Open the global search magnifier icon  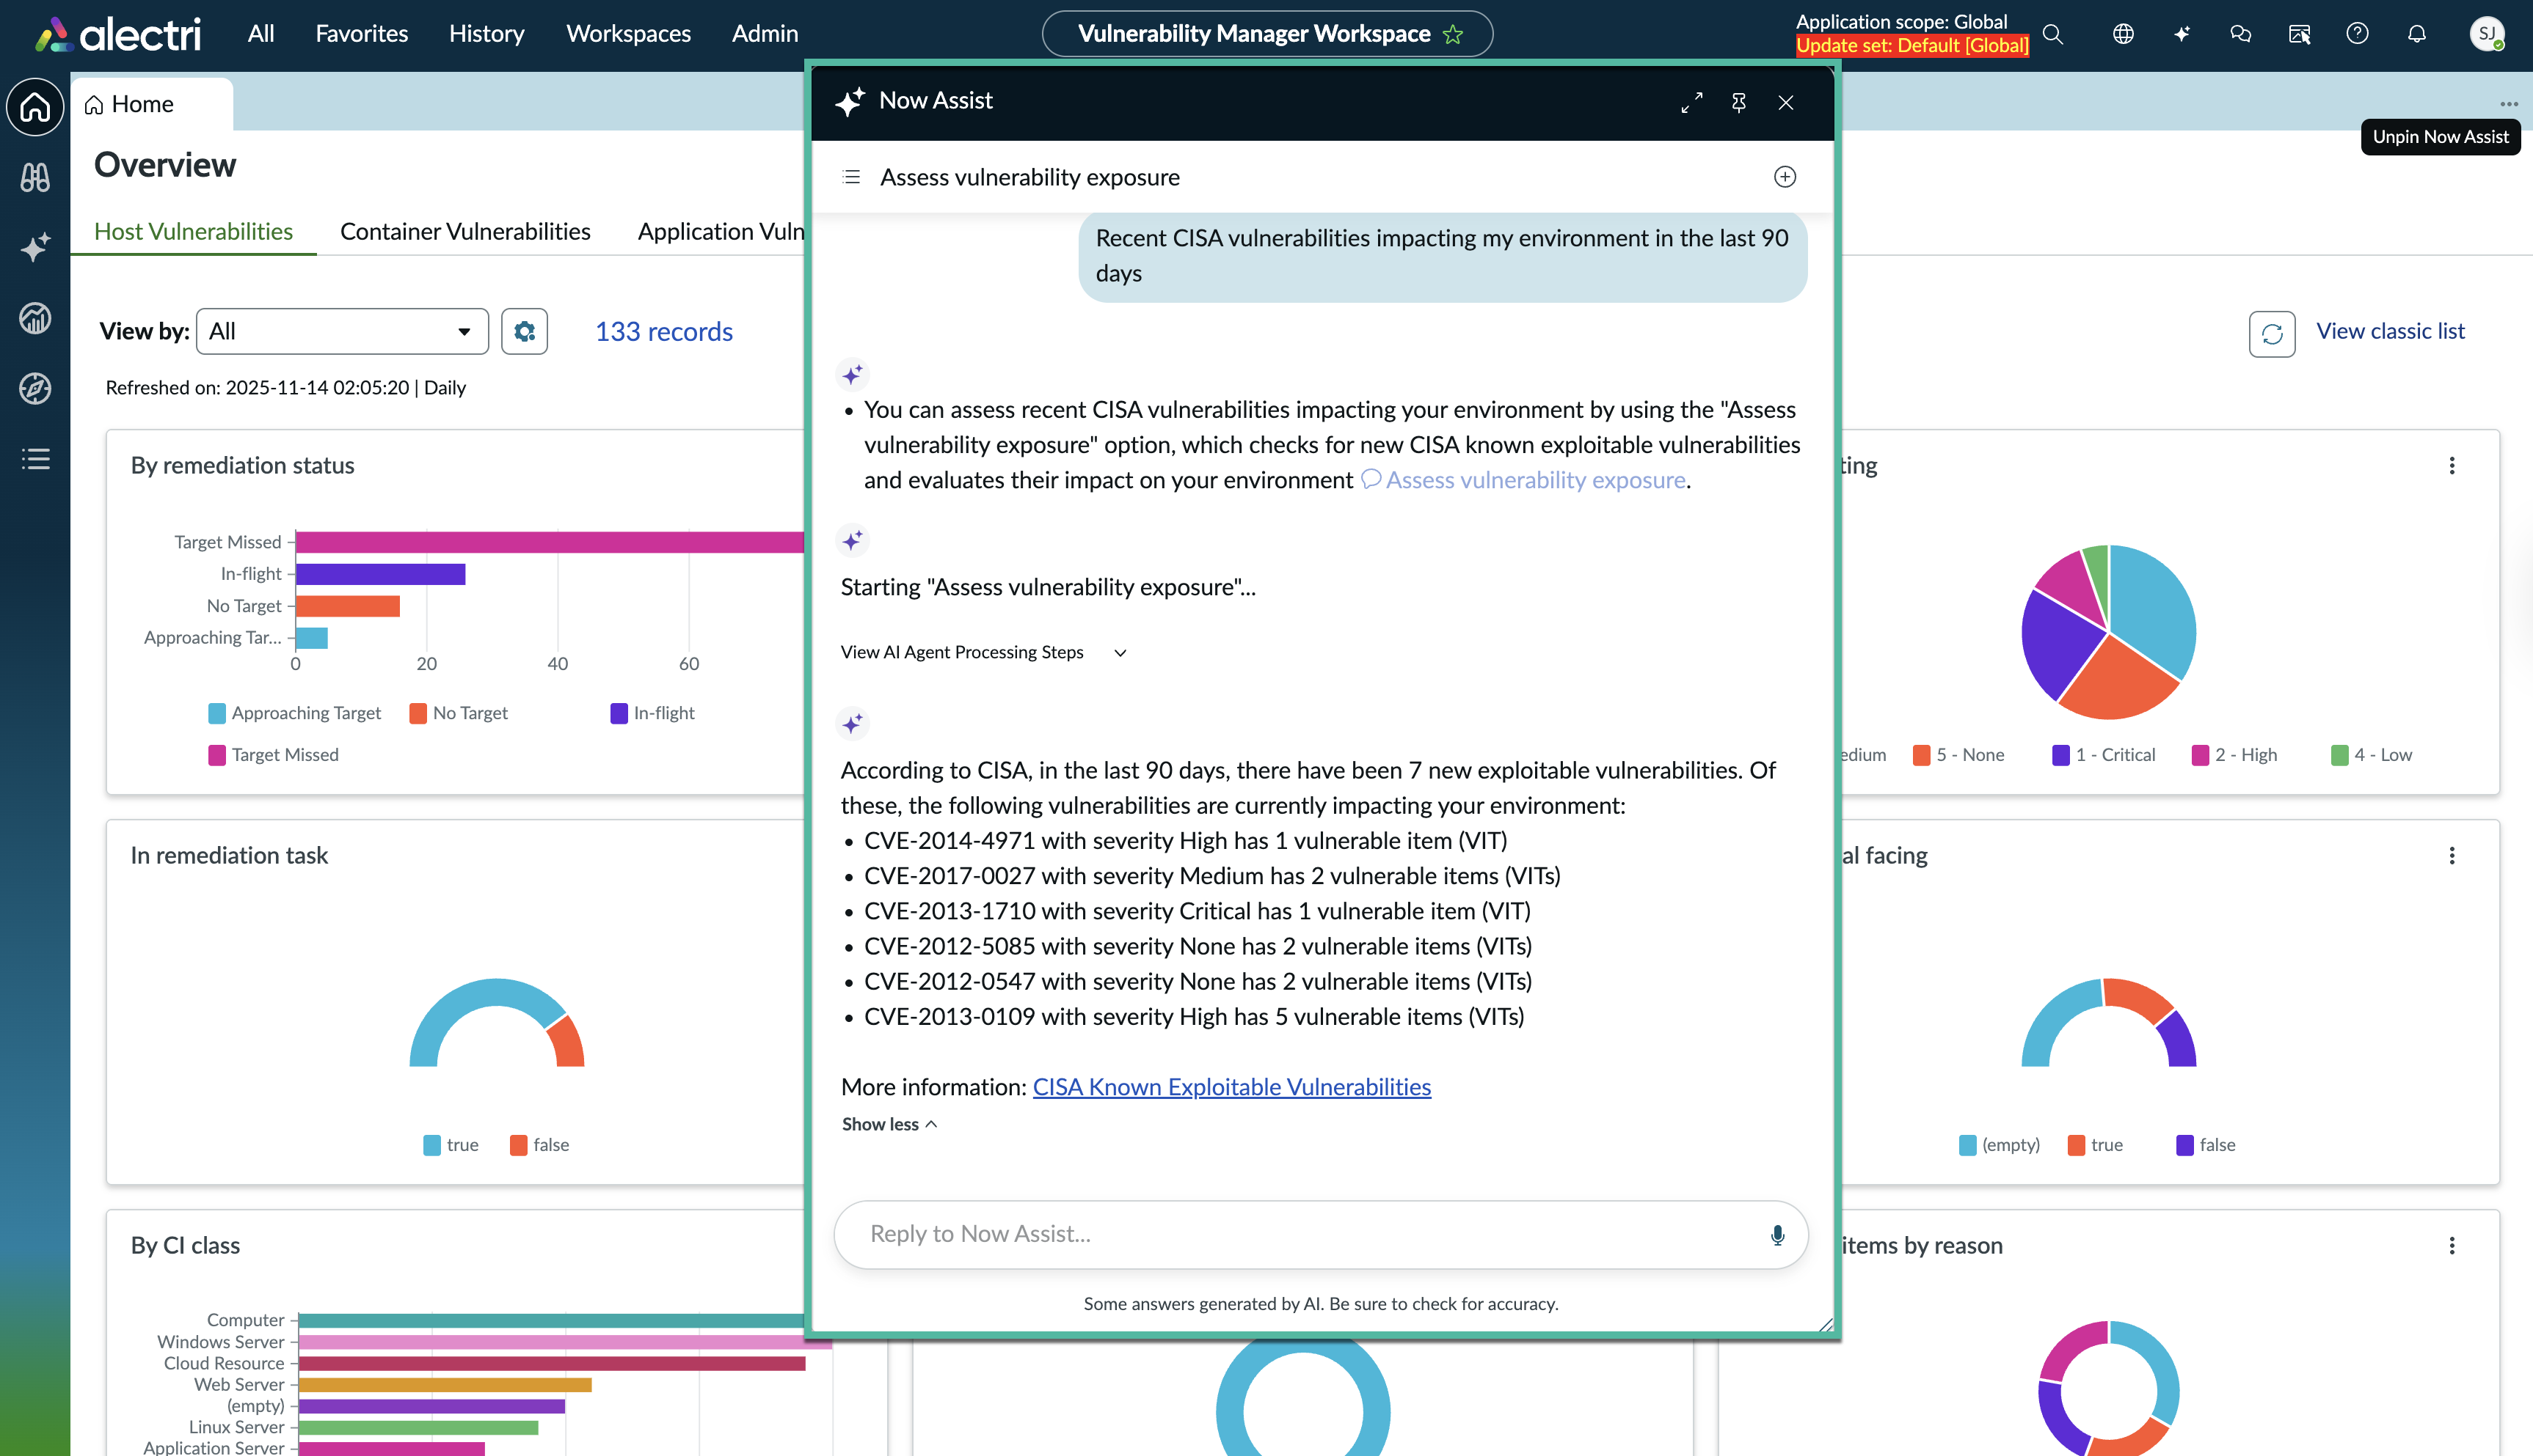click(x=2052, y=34)
